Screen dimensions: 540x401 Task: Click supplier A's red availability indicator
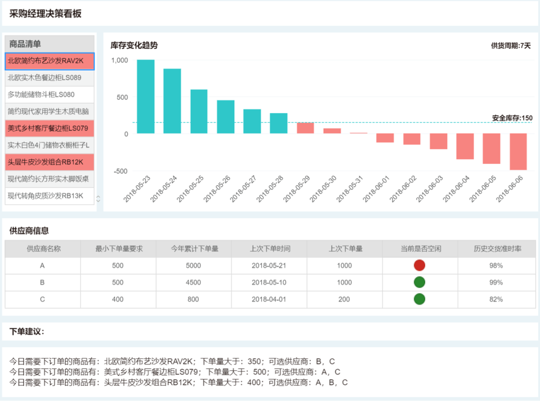click(x=419, y=265)
